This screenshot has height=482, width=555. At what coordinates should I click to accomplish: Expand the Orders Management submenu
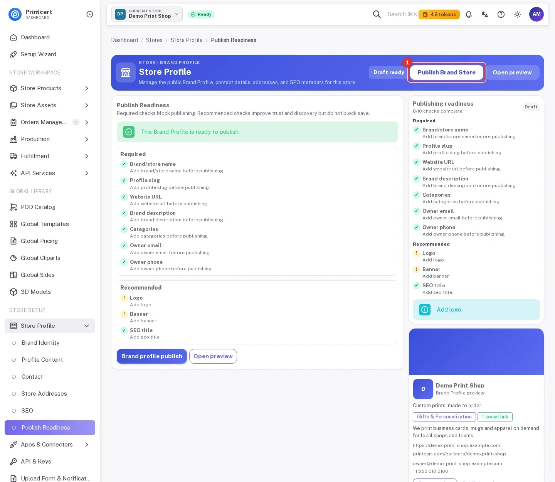(x=87, y=122)
